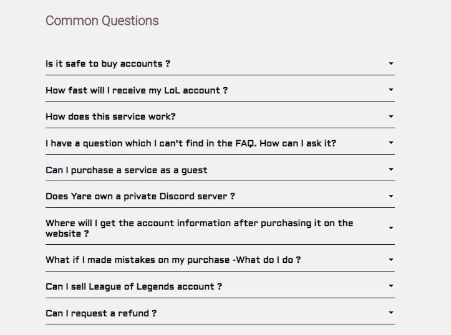
Task: Expand 'Can I purchase a service as a guest'
Action: coord(127,170)
